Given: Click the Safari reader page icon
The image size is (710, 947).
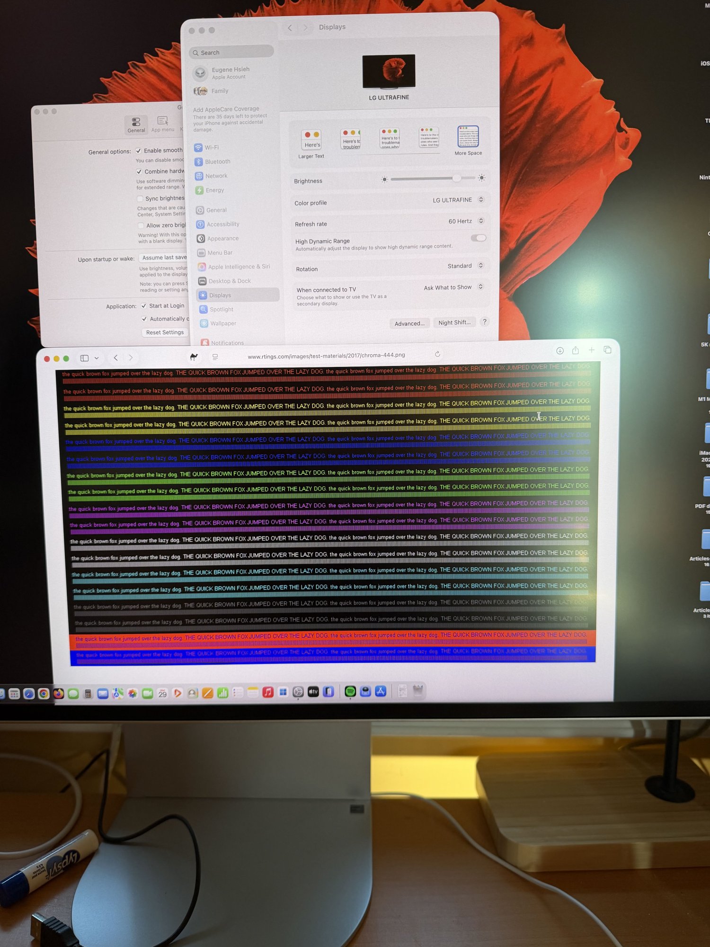Looking at the screenshot, I should click(x=215, y=357).
